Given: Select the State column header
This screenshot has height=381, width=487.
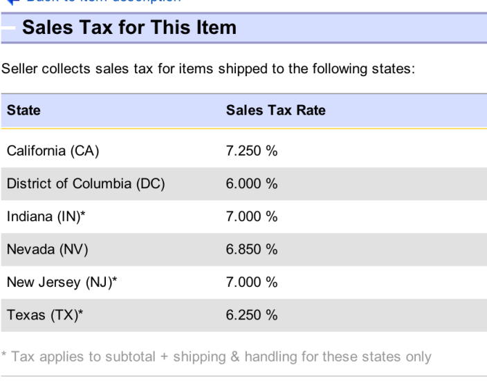Looking at the screenshot, I should click(24, 110).
